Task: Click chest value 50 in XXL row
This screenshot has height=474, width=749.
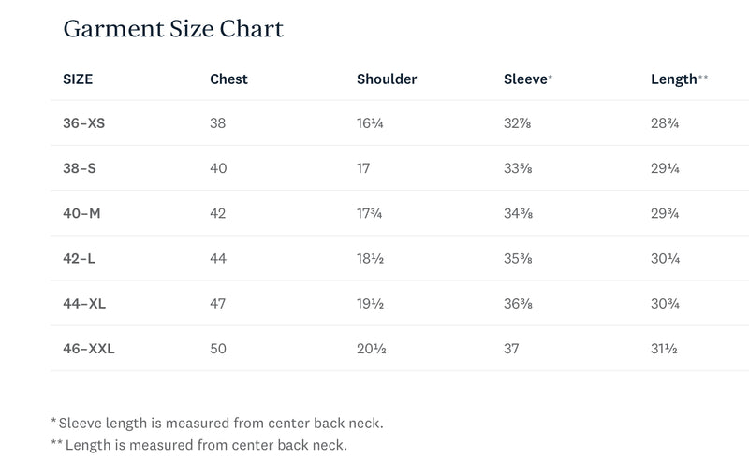Action: (x=218, y=349)
